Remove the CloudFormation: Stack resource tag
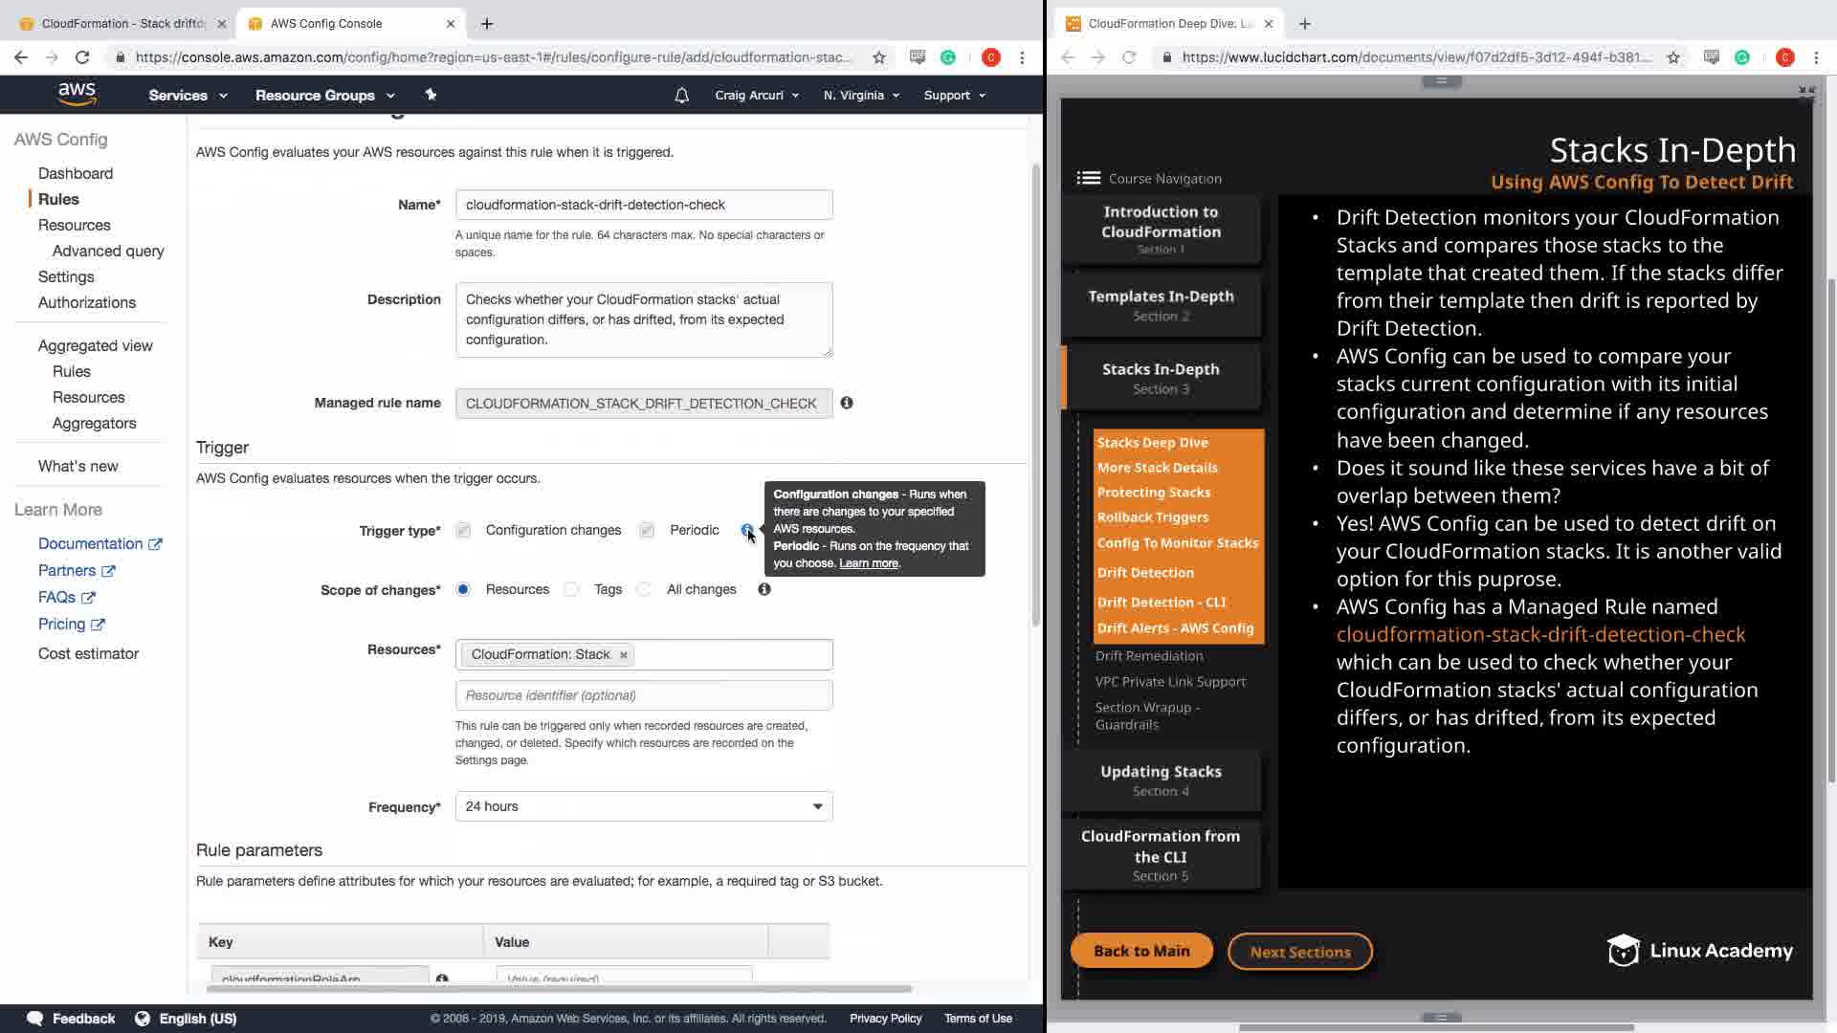This screenshot has height=1033, width=1837. click(x=624, y=655)
